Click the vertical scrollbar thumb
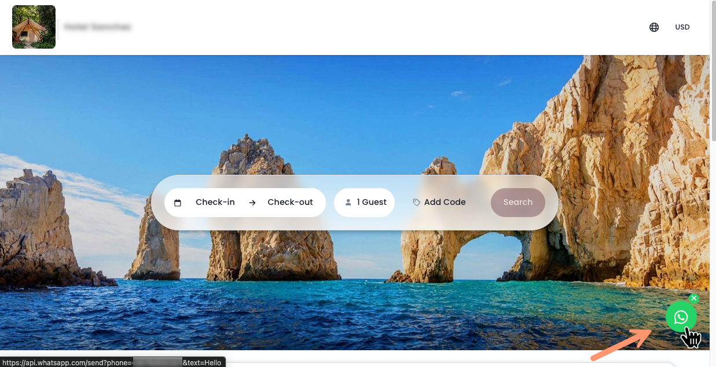Viewport: 716px width, 367px height. [713, 69]
